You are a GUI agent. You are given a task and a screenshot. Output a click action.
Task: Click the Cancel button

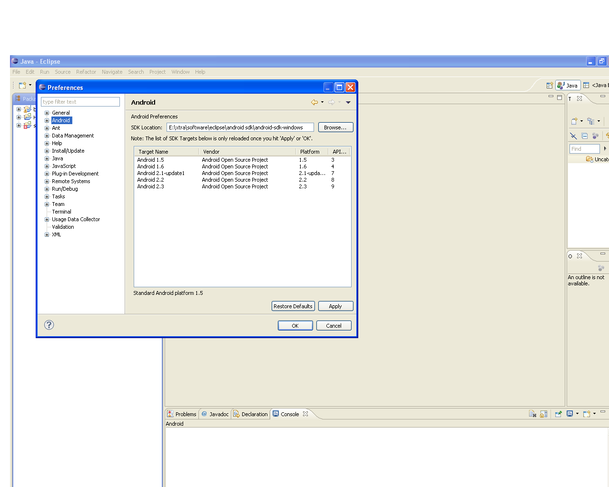(334, 326)
